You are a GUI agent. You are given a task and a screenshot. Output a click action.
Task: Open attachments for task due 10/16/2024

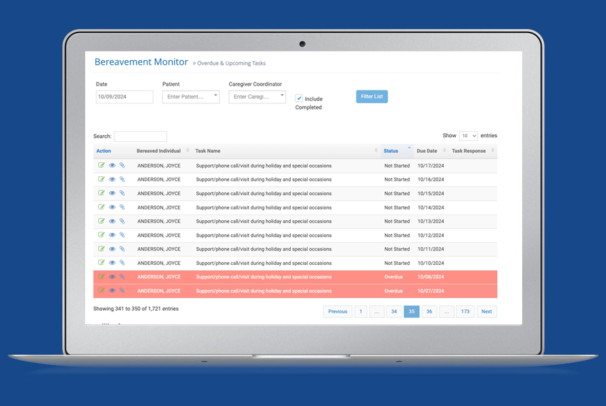coord(122,179)
